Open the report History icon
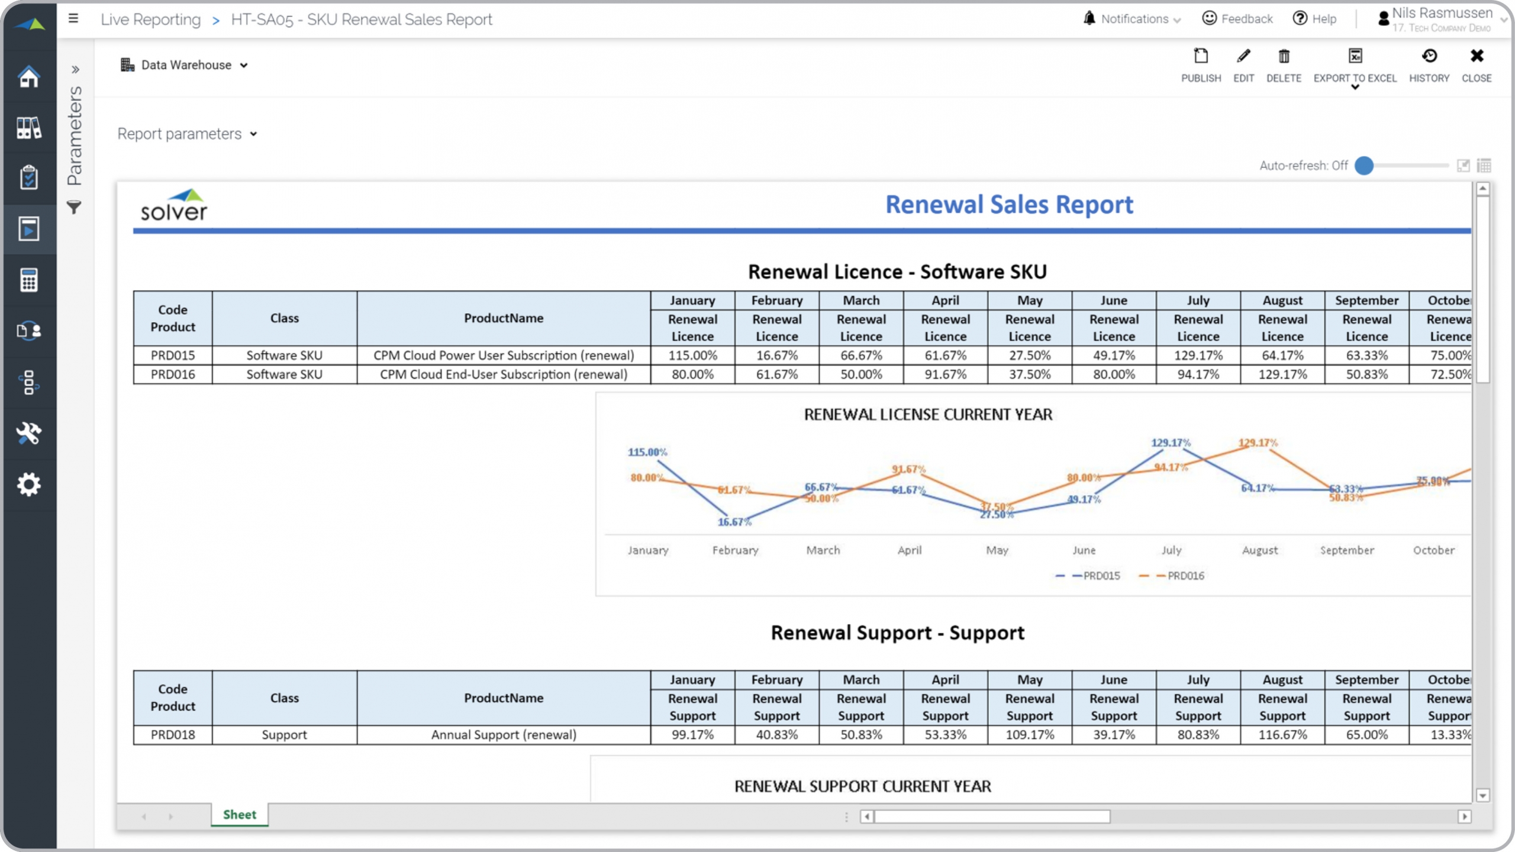 [x=1429, y=57]
